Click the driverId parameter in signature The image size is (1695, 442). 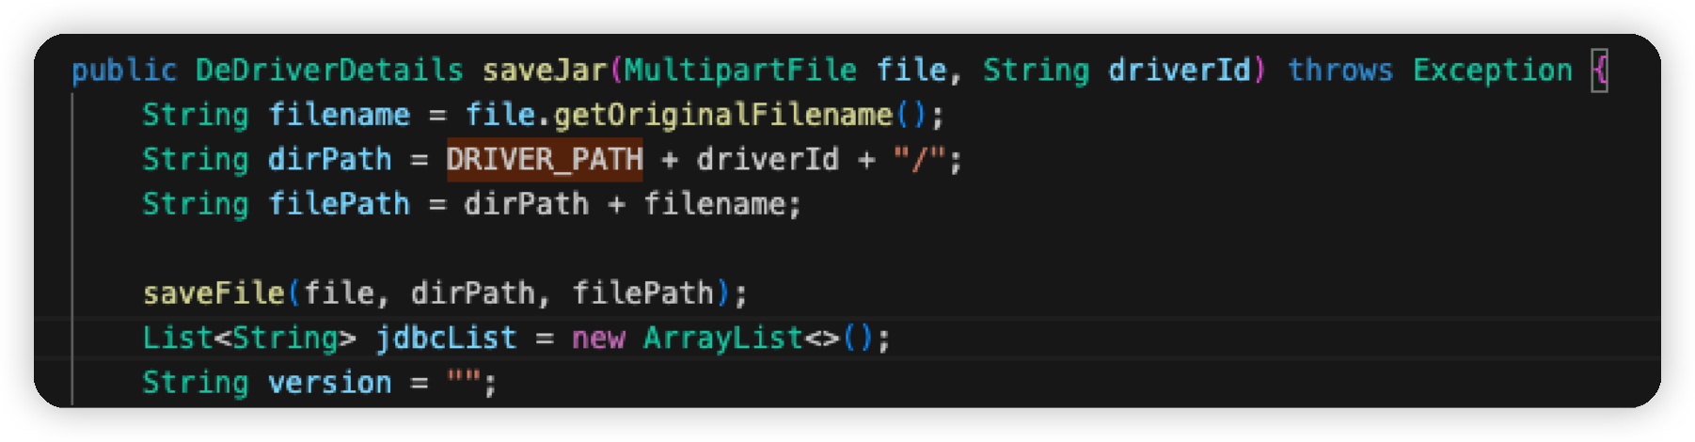pyautogui.click(x=1180, y=70)
